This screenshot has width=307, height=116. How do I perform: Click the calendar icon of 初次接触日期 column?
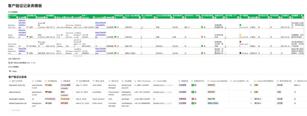(x=77, y=81)
